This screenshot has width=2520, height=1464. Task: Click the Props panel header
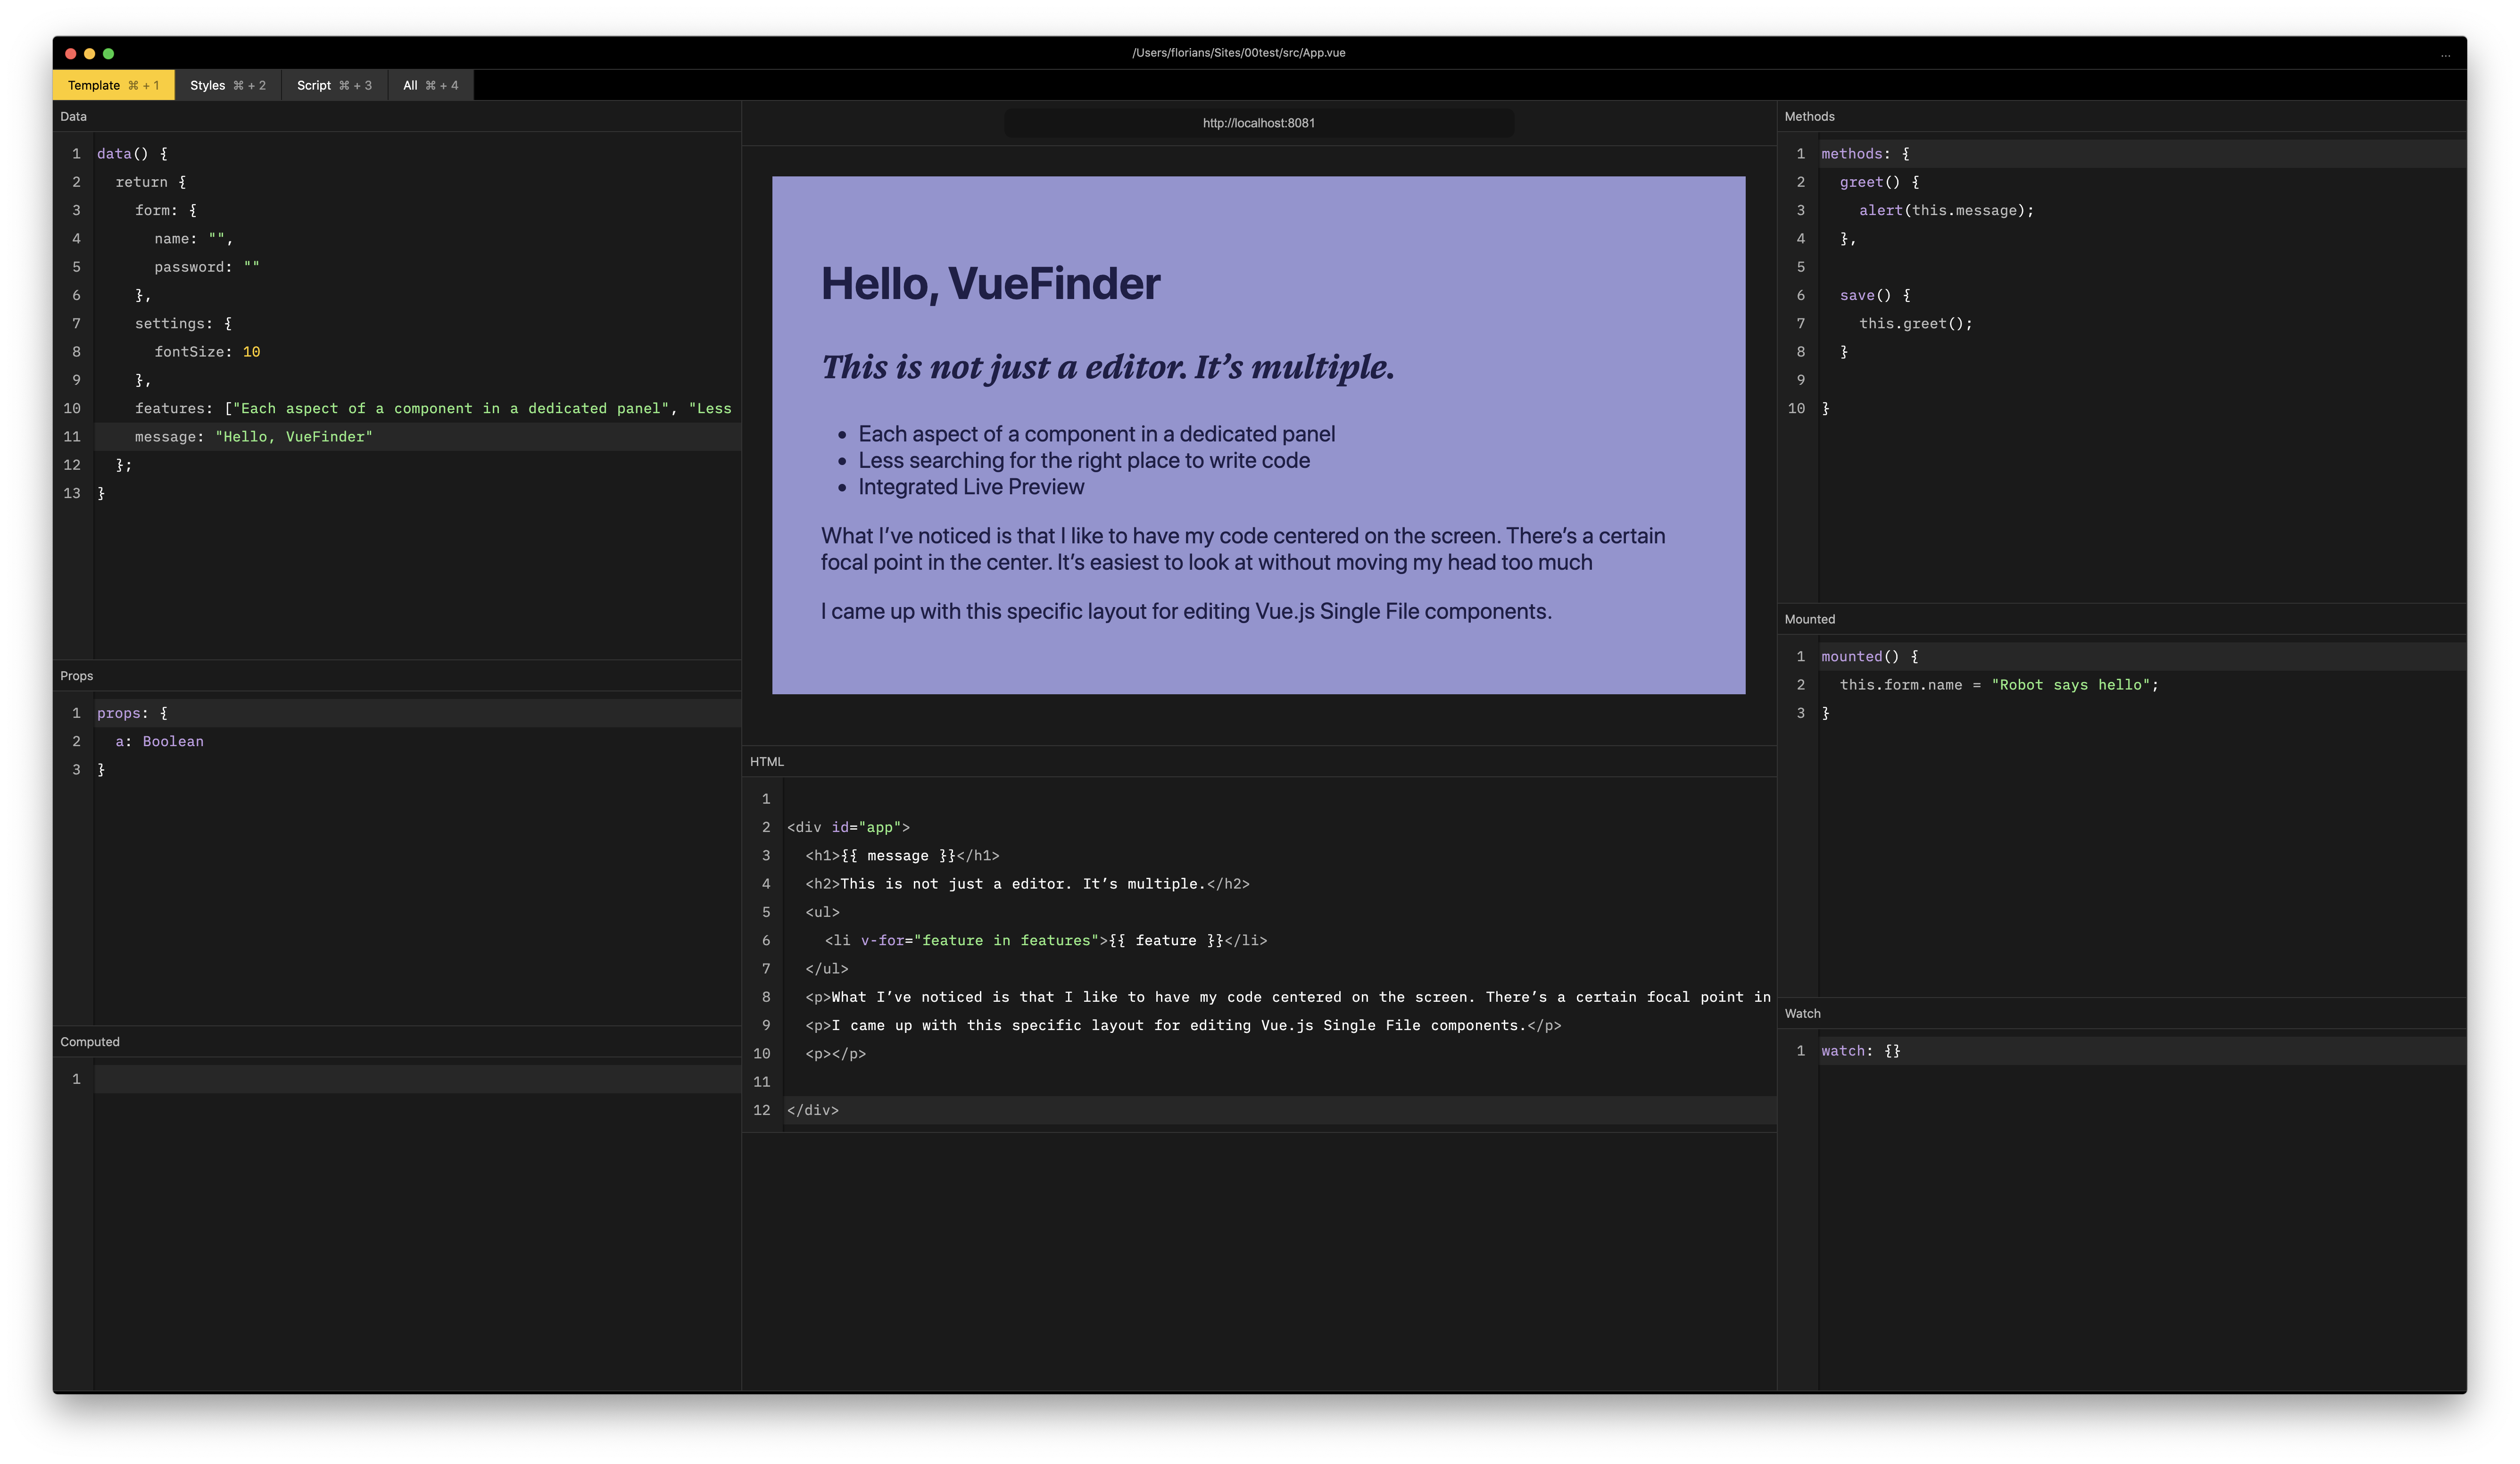(77, 676)
